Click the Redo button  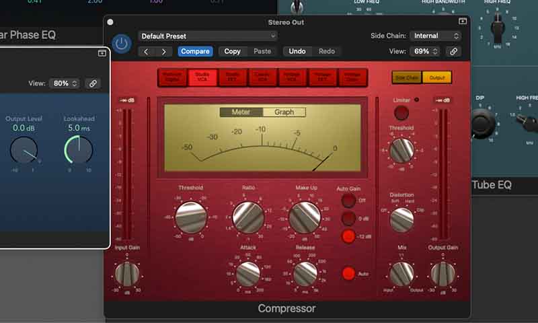click(327, 52)
